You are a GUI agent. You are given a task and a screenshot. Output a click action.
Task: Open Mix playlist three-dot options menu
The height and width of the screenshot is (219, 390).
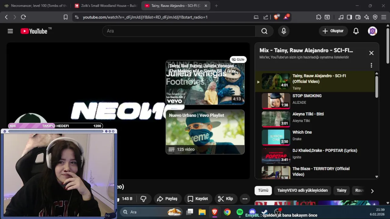(x=371, y=65)
